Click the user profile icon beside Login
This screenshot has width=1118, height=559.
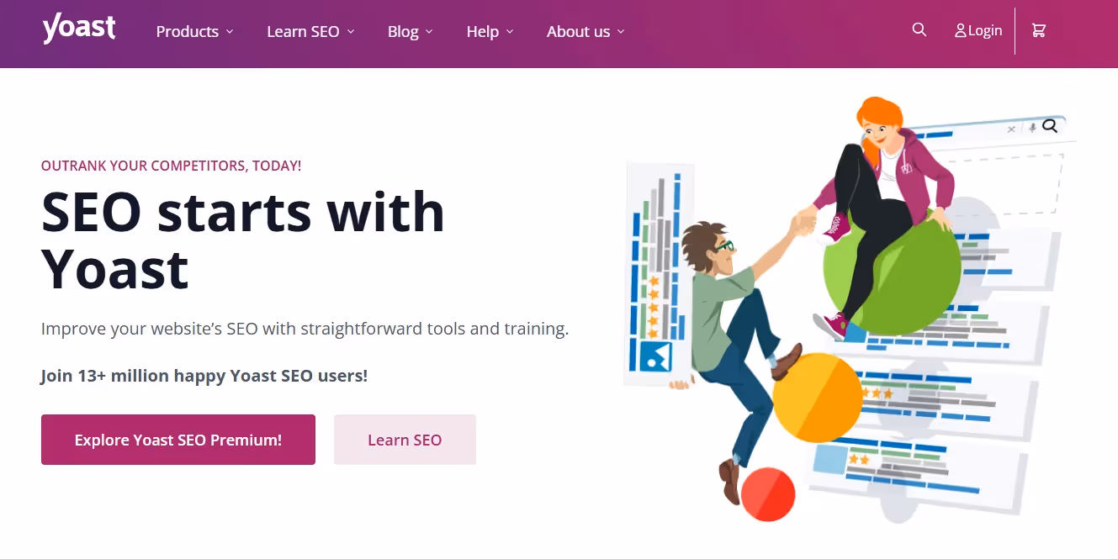click(960, 31)
